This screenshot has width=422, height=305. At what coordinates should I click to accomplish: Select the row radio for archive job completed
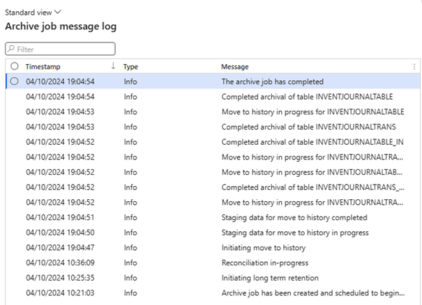(x=15, y=81)
